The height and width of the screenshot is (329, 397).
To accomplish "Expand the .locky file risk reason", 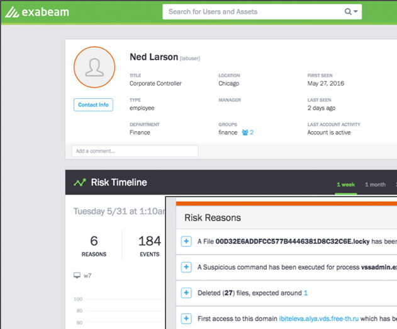I will [186, 241].
